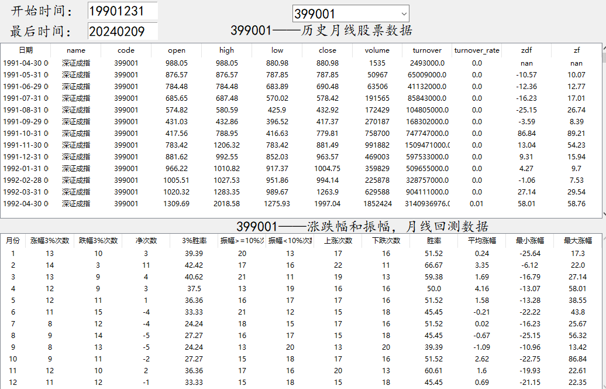606x389 pixels.
Task: Select the row dated 1992-04-30
Action: 301,204
